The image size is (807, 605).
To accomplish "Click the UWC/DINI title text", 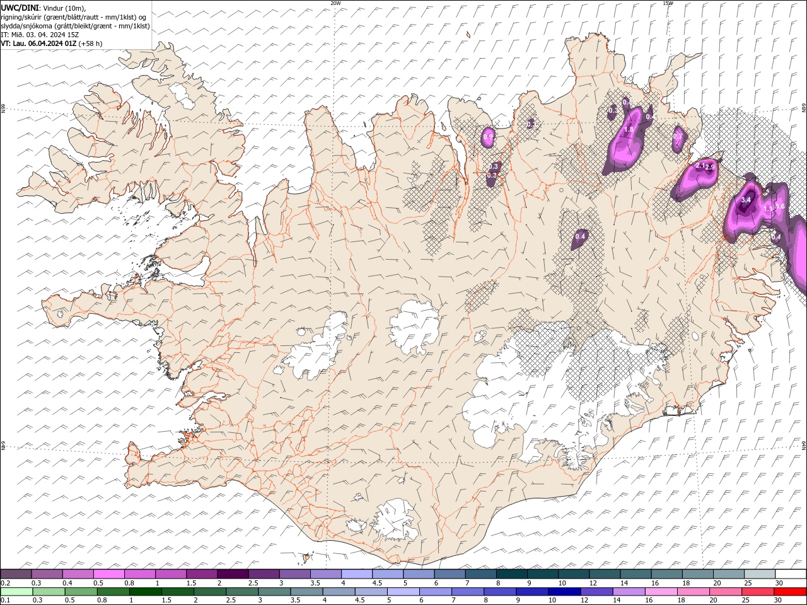I will tap(19, 8).
